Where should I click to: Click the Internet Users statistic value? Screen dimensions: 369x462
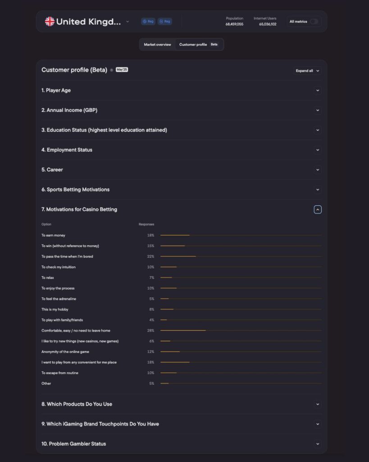click(267, 24)
